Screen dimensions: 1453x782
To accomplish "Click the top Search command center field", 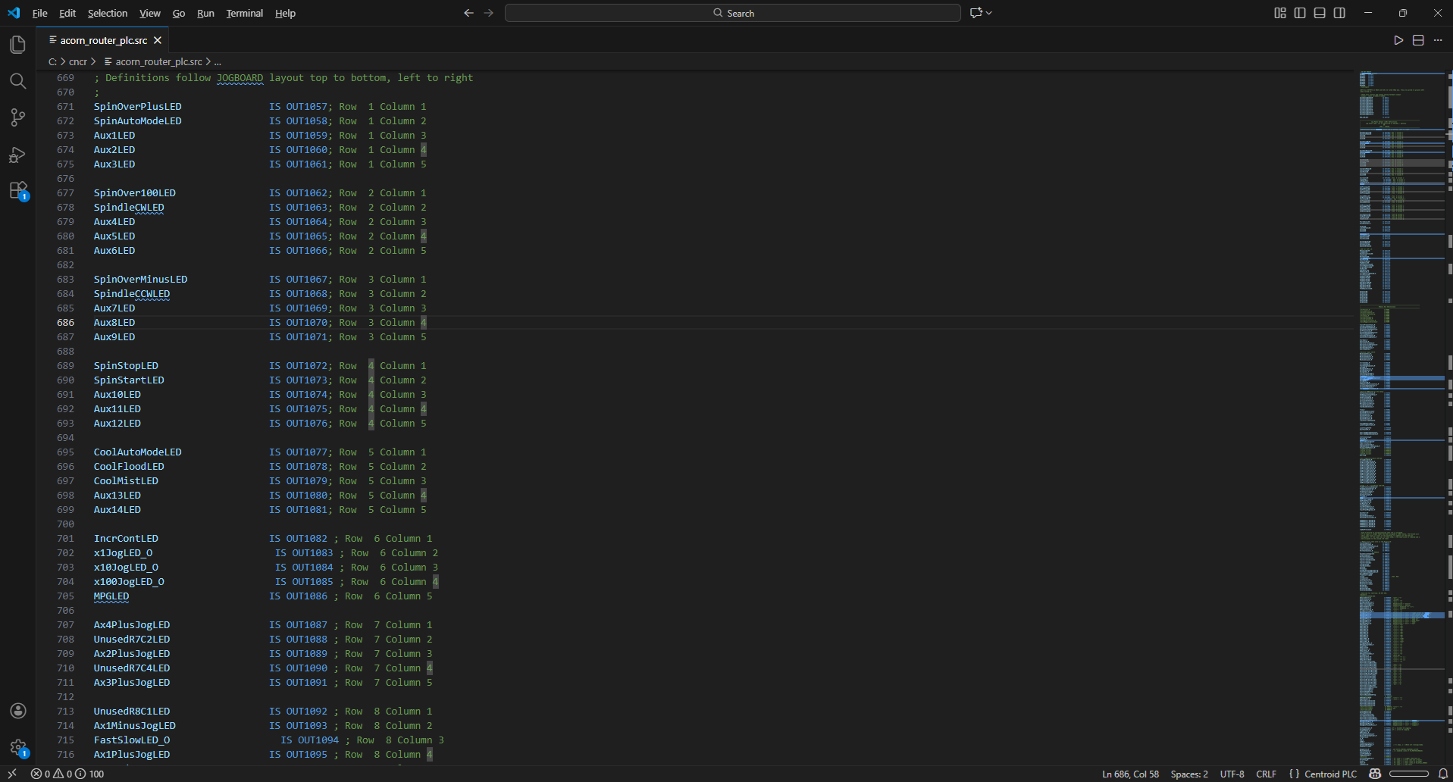I will pos(732,13).
